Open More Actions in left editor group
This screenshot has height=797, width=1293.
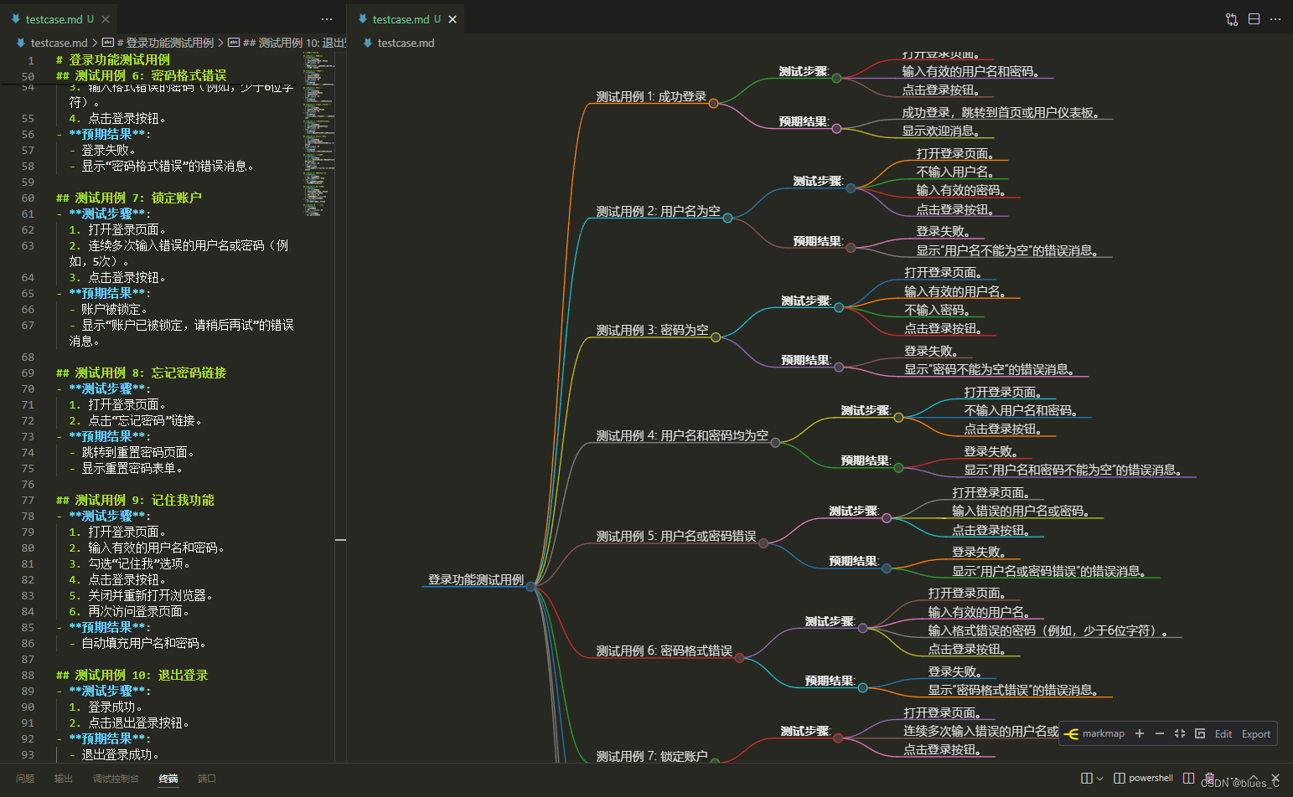click(327, 18)
